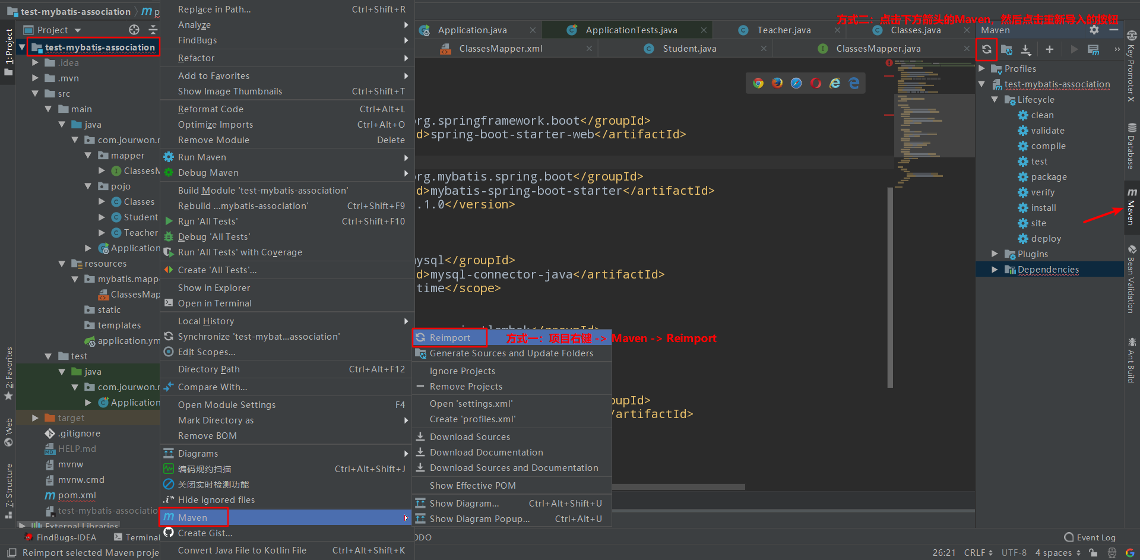The height and width of the screenshot is (560, 1140).
Task: Change CRLF line separator dropdown
Action: pos(978,553)
